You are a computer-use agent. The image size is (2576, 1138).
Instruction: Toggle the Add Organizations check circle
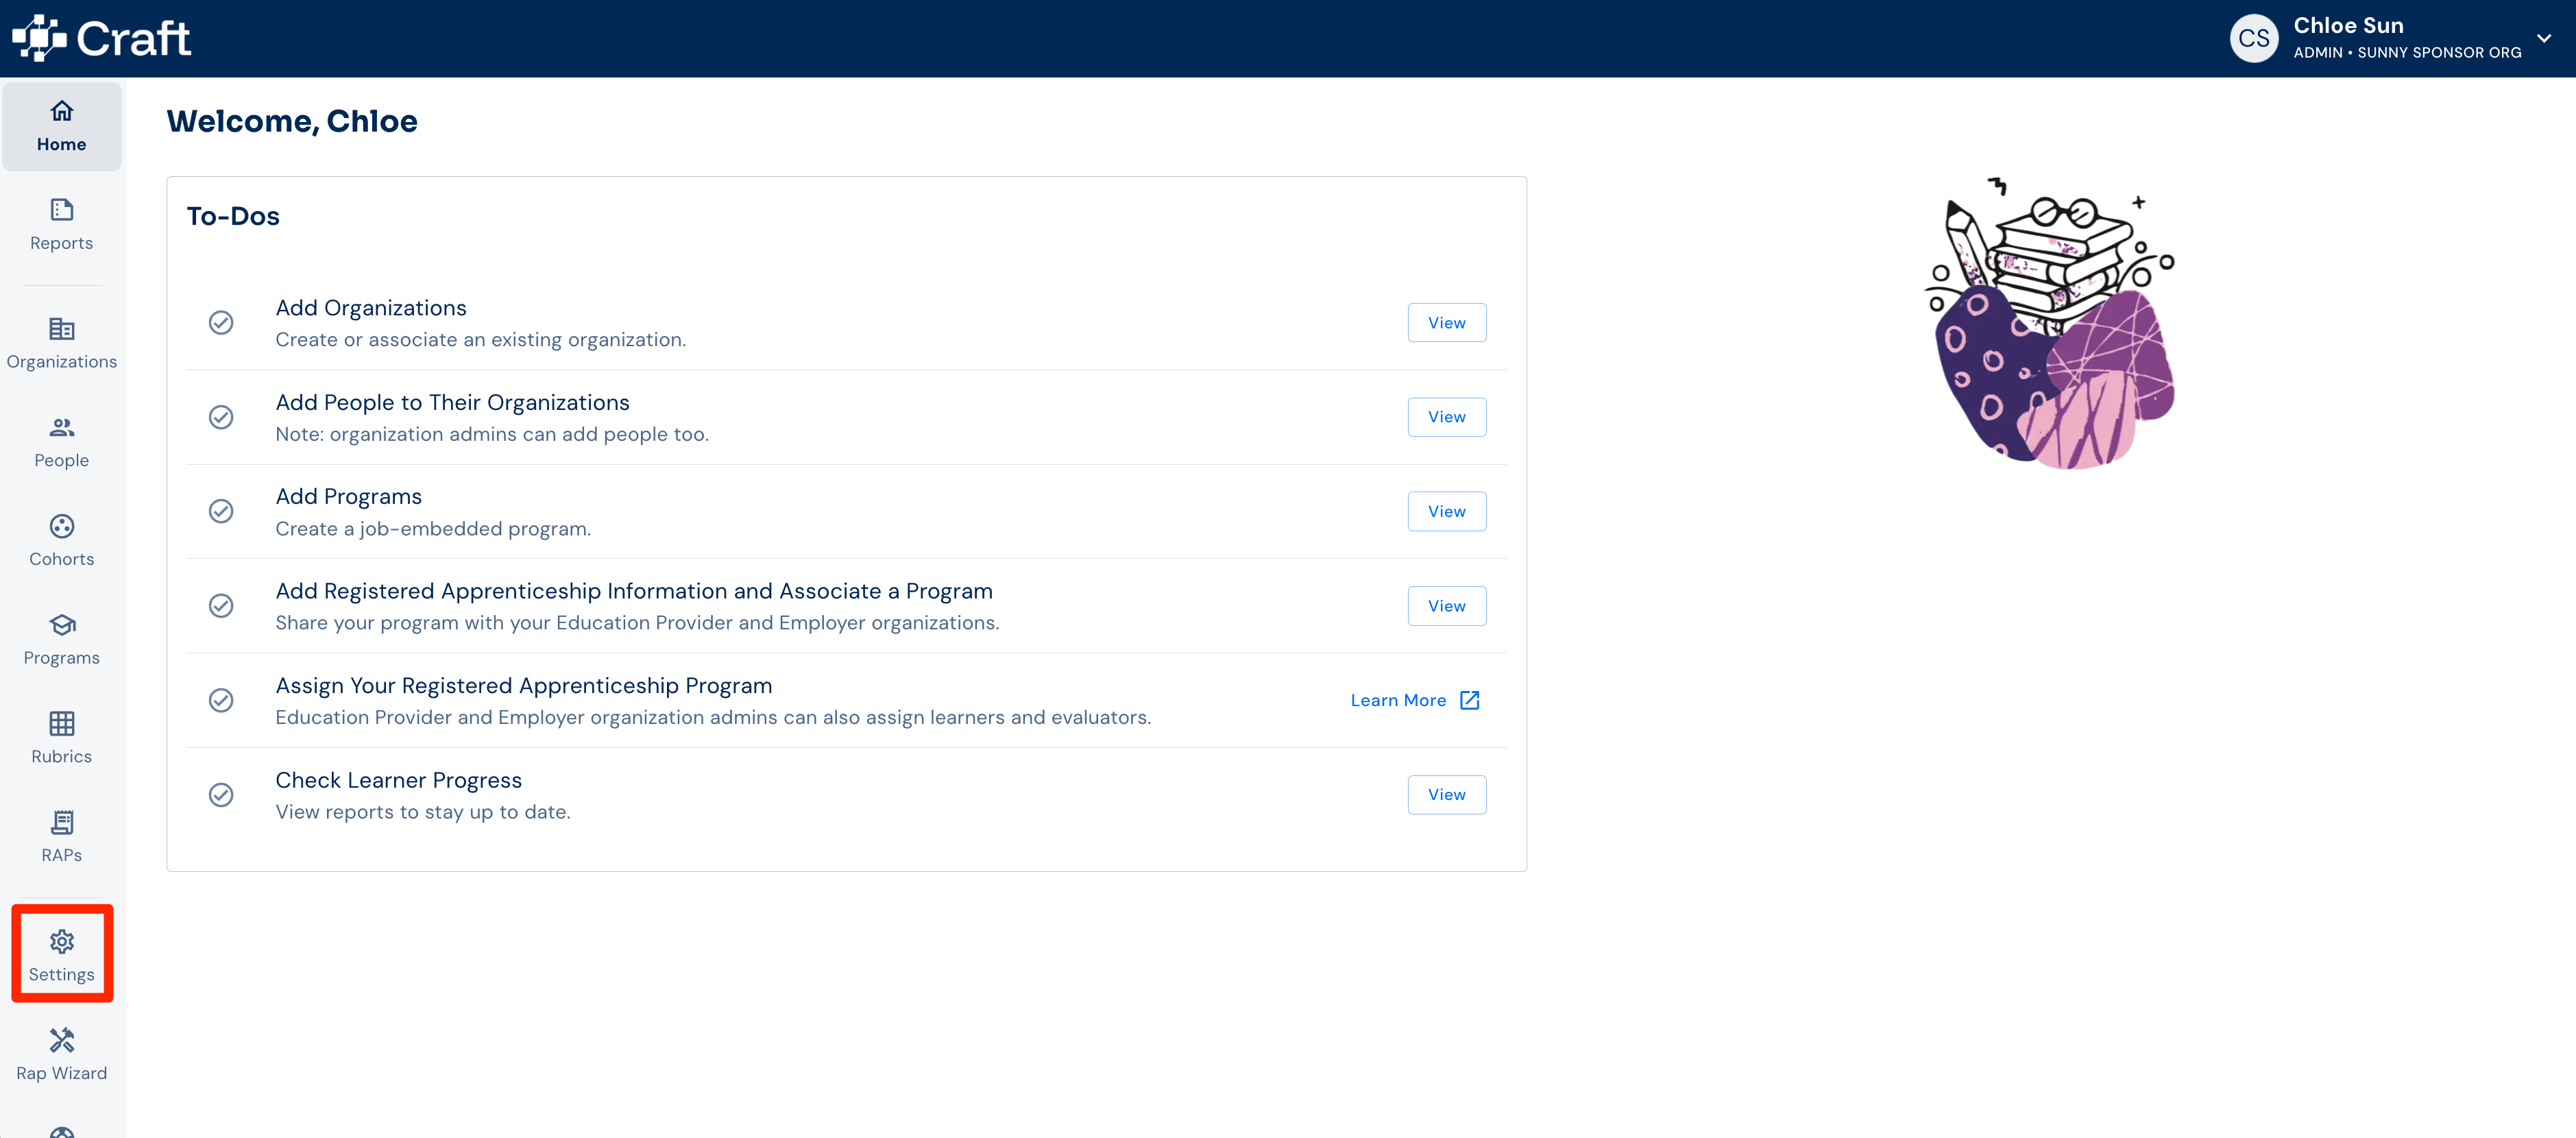[x=221, y=322]
